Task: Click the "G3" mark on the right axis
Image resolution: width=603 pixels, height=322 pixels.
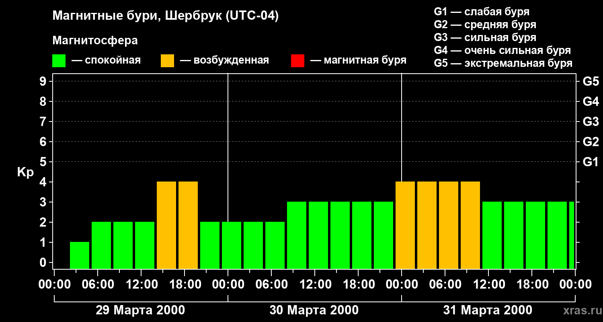Action: pos(591,122)
